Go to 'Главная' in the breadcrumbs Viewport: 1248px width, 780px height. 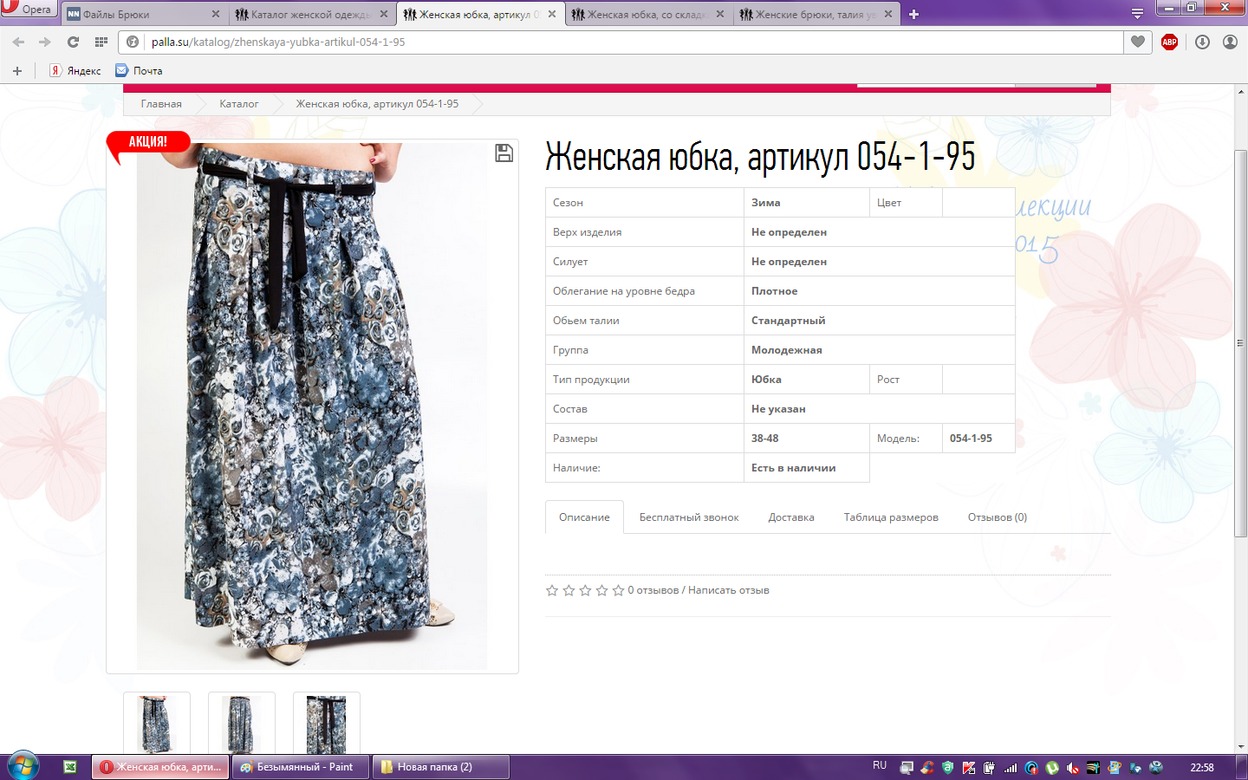point(161,104)
